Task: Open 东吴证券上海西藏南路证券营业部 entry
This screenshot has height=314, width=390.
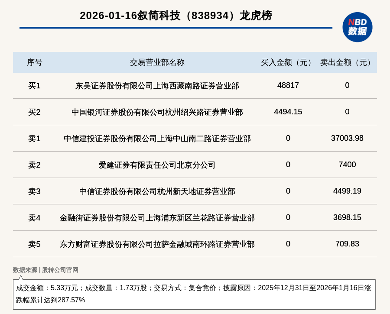Action: (x=157, y=86)
